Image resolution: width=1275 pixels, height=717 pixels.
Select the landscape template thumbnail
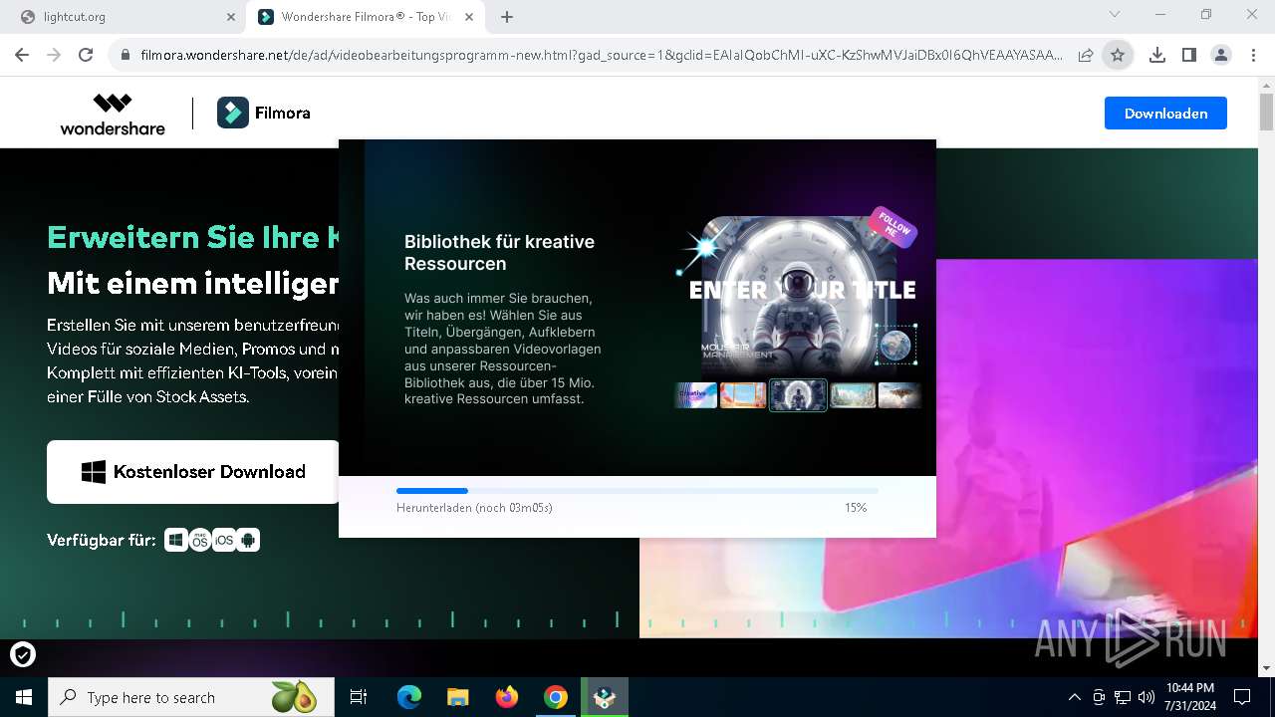pos(853,395)
